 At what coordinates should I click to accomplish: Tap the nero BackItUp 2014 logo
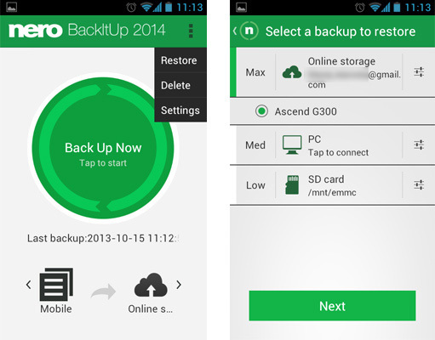click(87, 31)
